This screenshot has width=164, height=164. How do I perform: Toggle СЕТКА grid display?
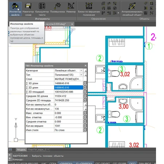53,163
